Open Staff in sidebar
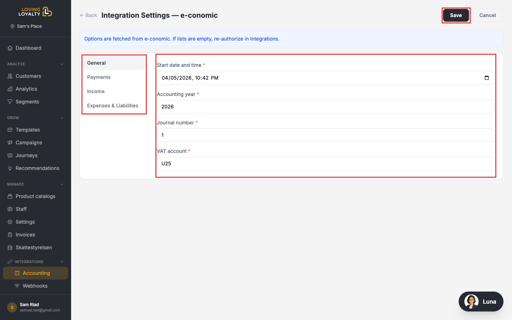The width and height of the screenshot is (512, 320). pyautogui.click(x=36, y=209)
